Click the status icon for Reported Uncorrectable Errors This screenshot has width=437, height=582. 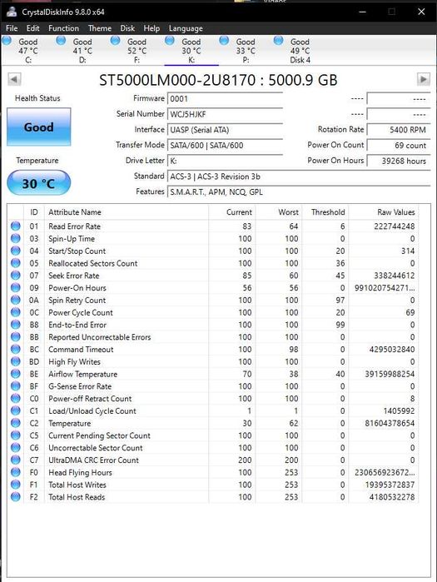pos(16,336)
